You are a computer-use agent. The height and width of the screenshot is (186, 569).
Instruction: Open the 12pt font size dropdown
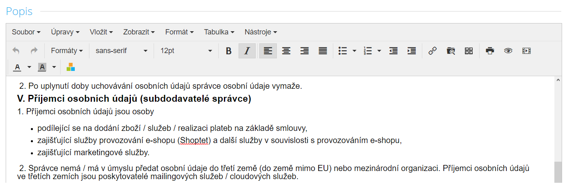pyautogui.click(x=186, y=51)
